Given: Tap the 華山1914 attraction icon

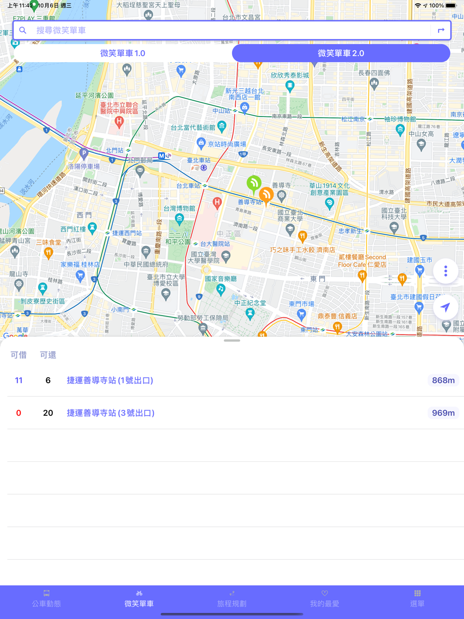Looking at the screenshot, I should pyautogui.click(x=329, y=203).
